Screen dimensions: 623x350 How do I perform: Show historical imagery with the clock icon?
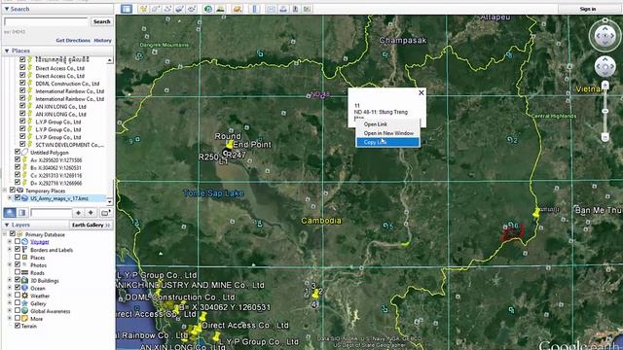pyautogui.click(x=207, y=9)
